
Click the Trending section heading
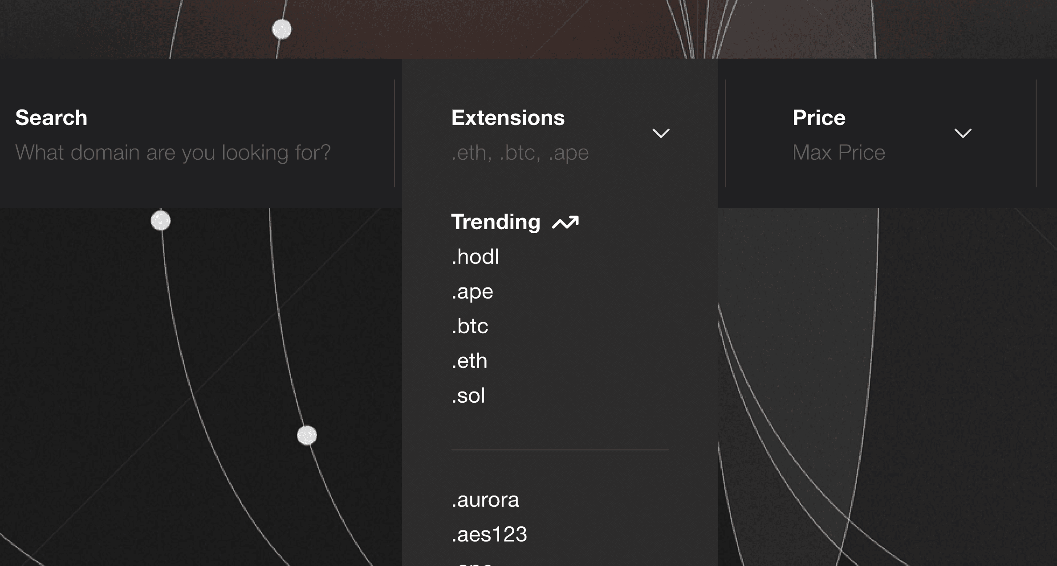point(496,222)
